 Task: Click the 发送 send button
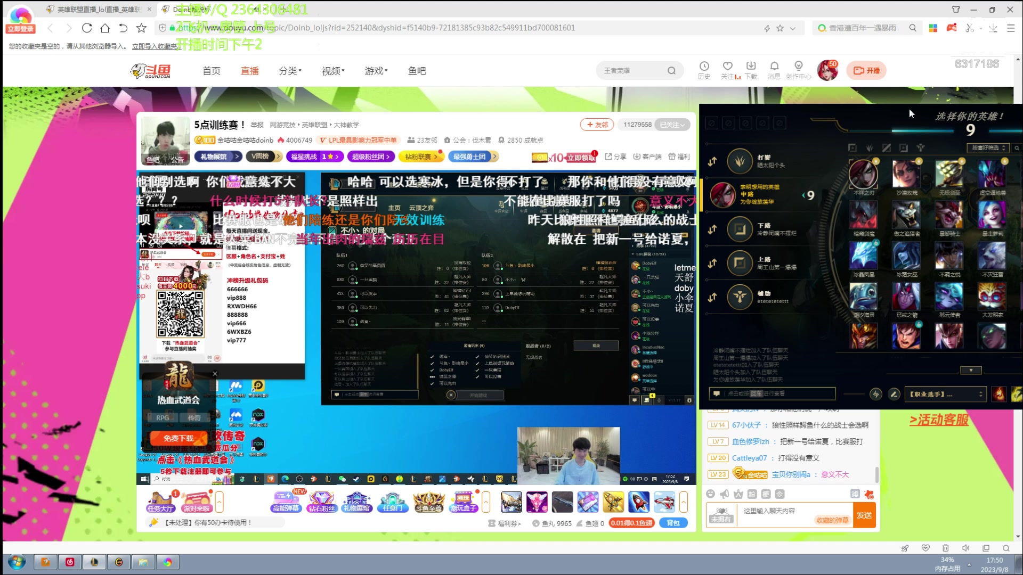(864, 515)
